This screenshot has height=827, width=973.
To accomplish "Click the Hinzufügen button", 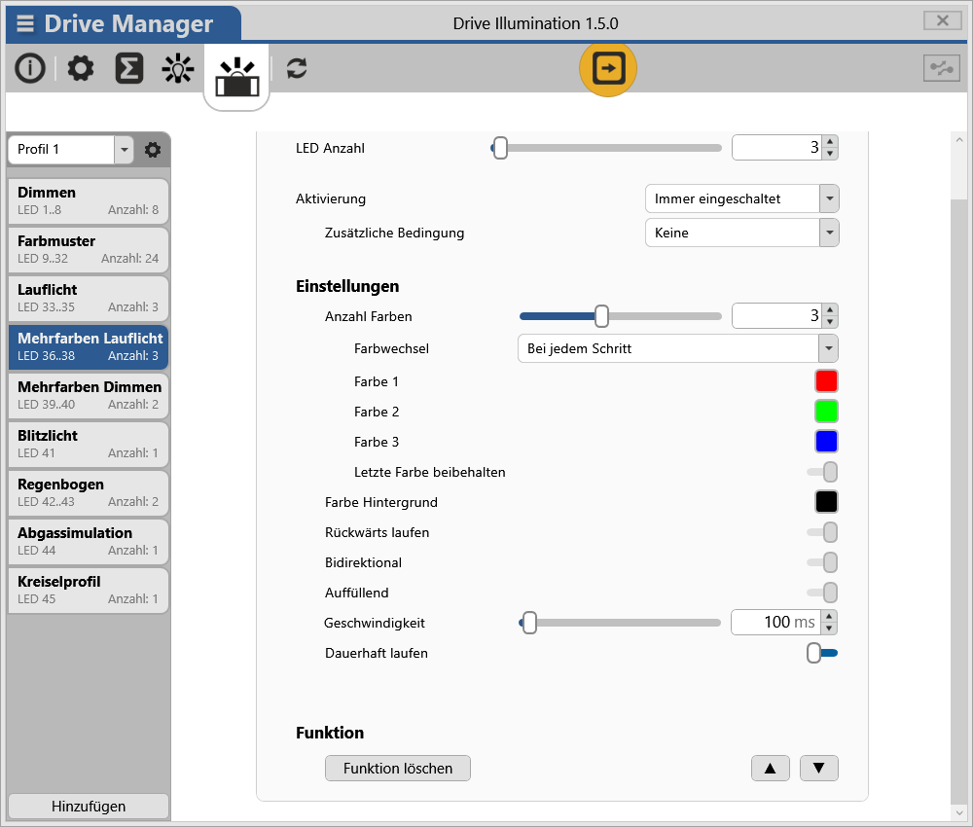I will pyautogui.click(x=88, y=807).
